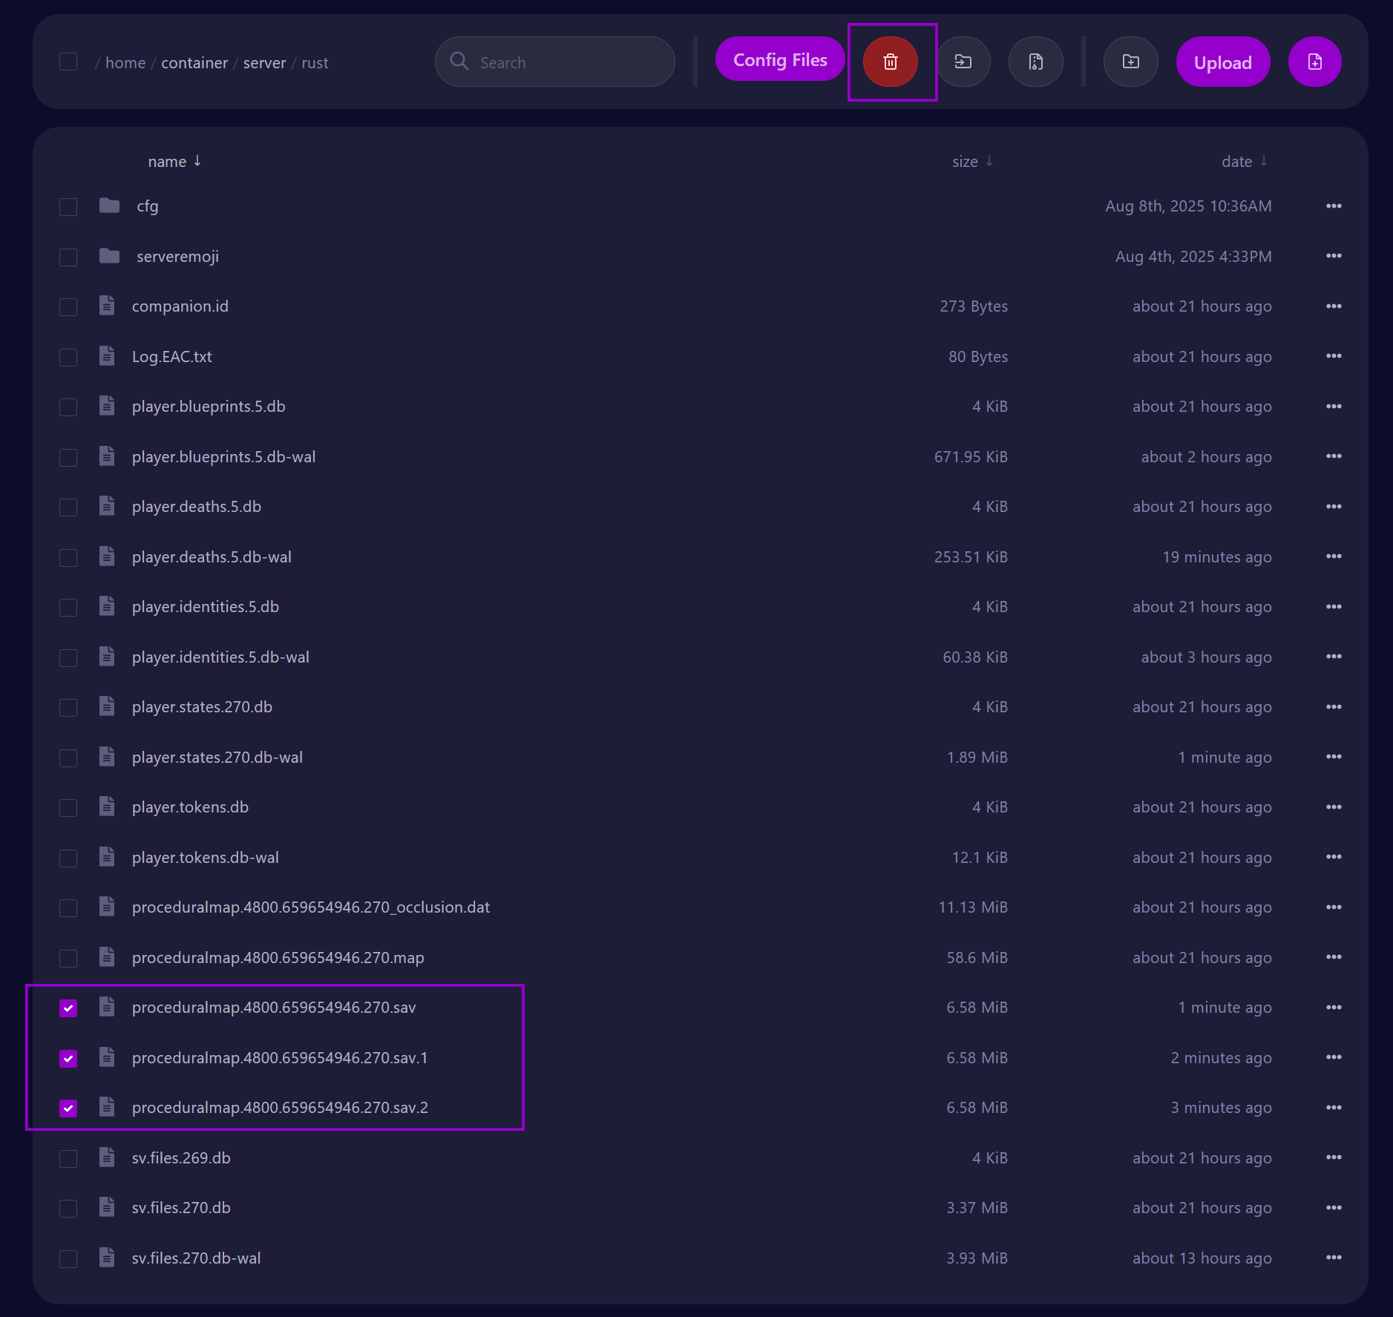1393x1317 pixels.
Task: Open the actions menu for sv.files.270.db
Action: (x=1333, y=1207)
